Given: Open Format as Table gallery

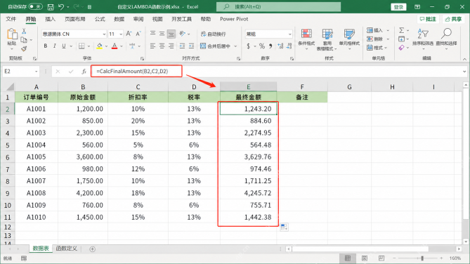Looking at the screenshot, I should point(327,39).
